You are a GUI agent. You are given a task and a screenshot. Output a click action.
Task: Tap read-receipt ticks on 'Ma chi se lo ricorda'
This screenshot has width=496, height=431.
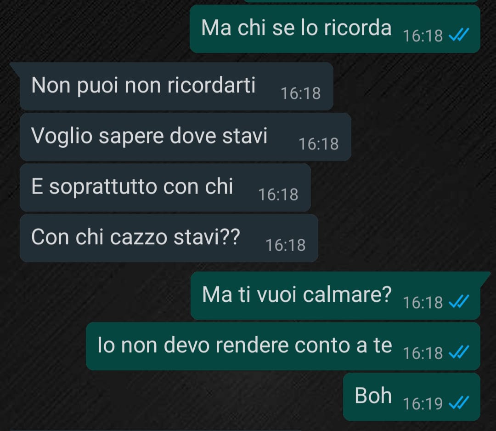click(459, 34)
